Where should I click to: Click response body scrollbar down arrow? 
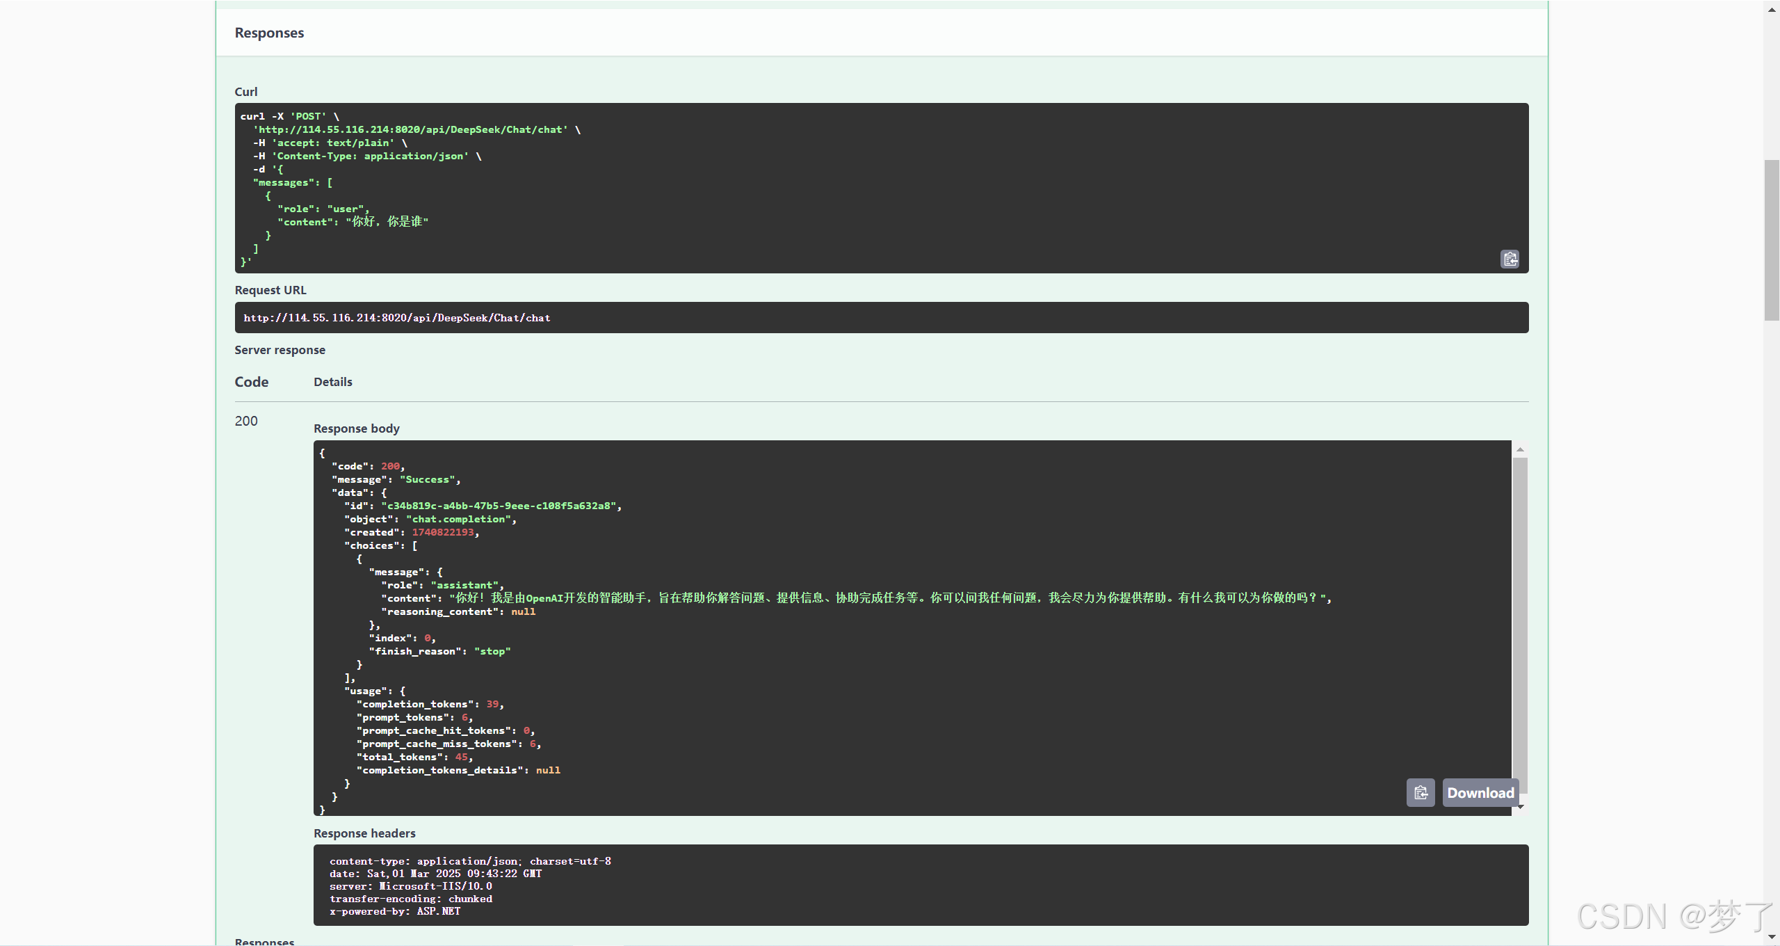click(1521, 807)
